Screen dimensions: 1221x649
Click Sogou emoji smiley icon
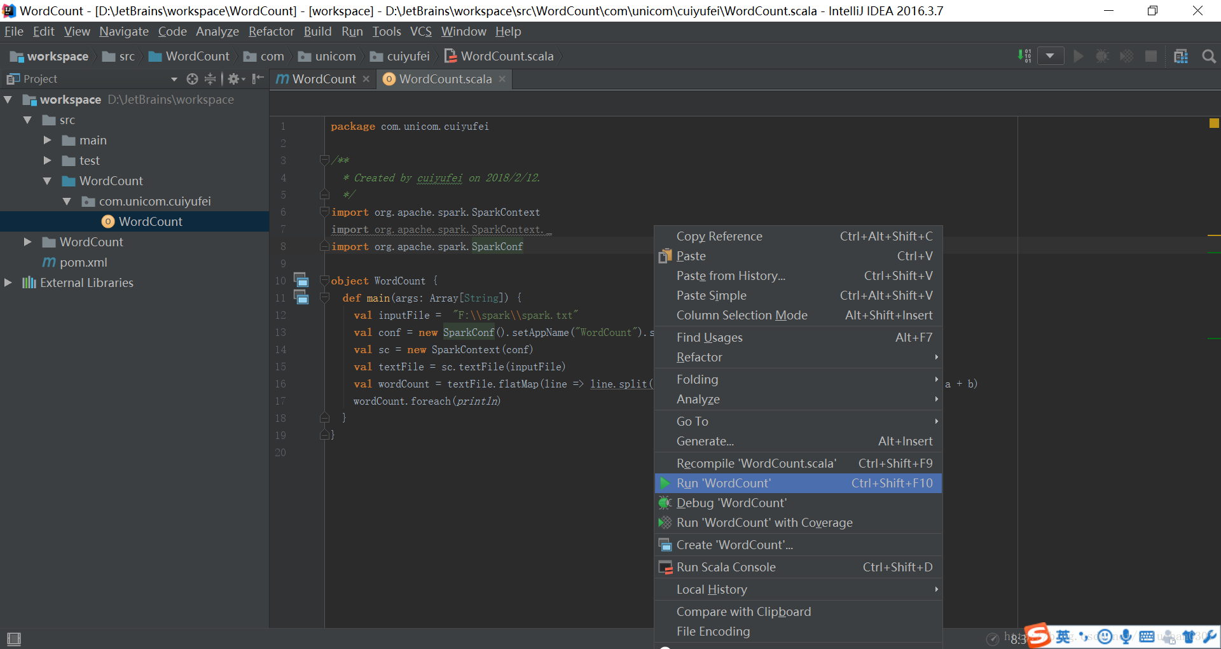coord(1105,636)
